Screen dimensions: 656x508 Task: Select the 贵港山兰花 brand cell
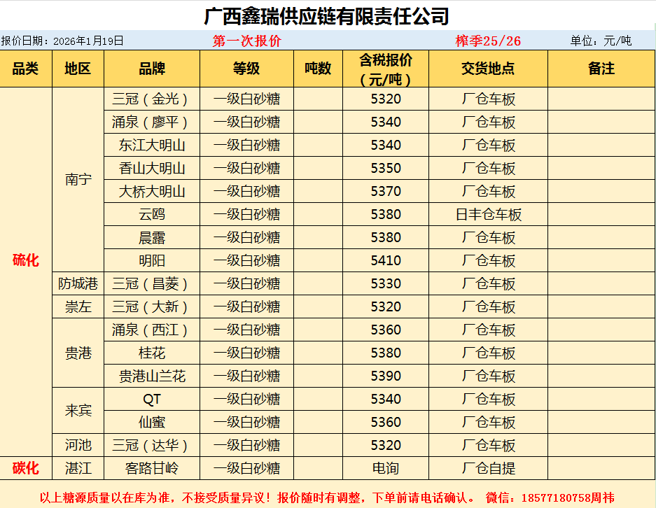click(152, 376)
